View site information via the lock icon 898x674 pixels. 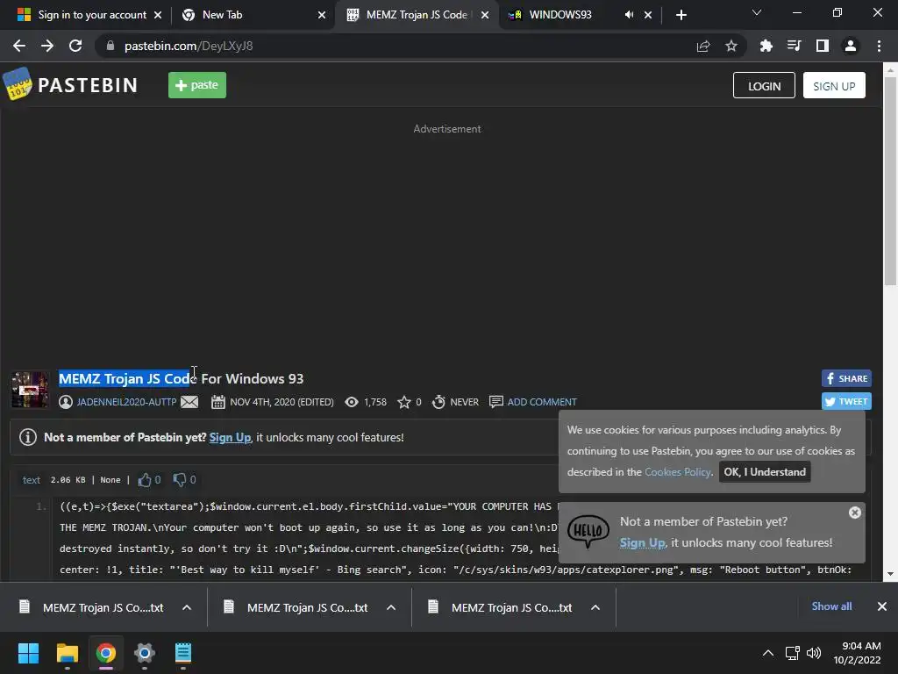coord(110,46)
